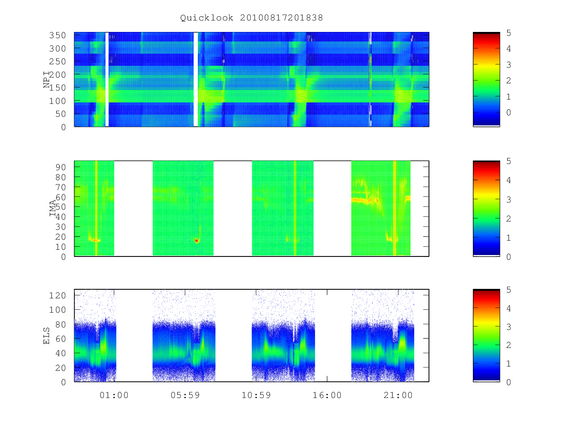
Task: Select the ELS y-axis label
Action: pyautogui.click(x=47, y=335)
